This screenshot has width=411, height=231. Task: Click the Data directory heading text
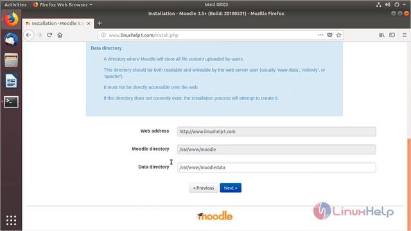click(106, 48)
